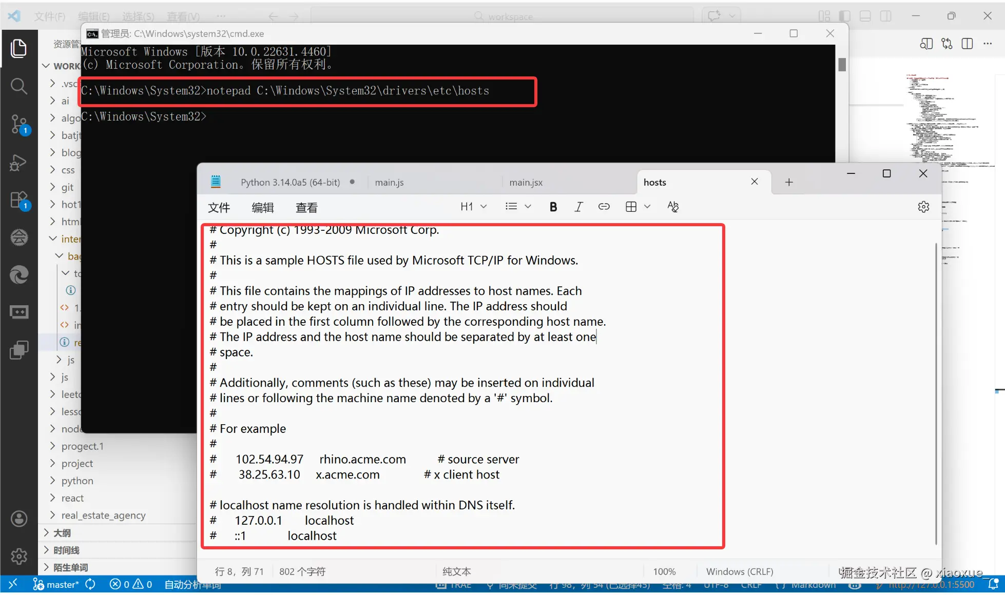This screenshot has width=1005, height=595.
Task: Toggle bold formatting in Notepad
Action: click(553, 207)
